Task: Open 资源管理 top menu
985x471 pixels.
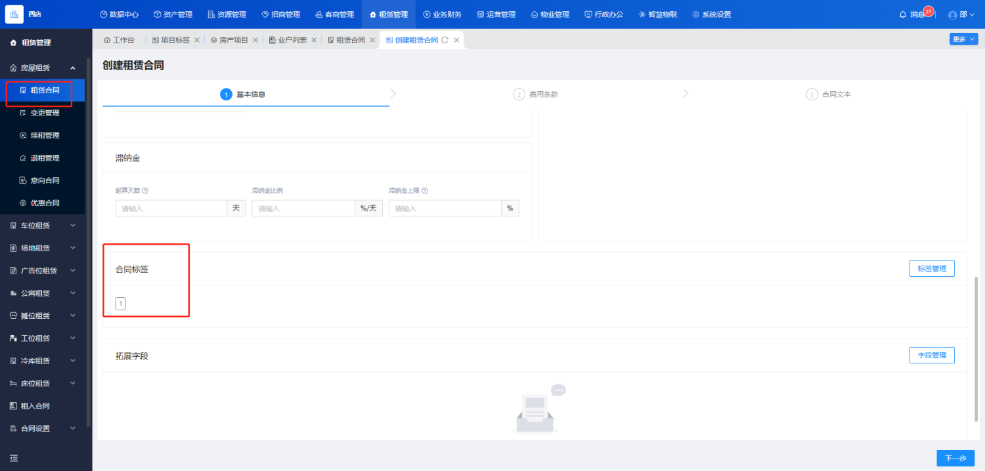Action: 227,14
